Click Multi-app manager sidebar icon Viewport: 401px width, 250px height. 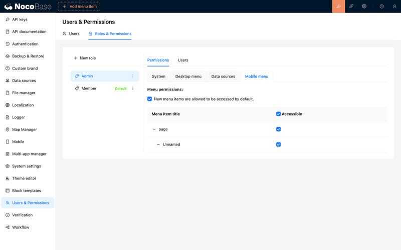coord(8,154)
